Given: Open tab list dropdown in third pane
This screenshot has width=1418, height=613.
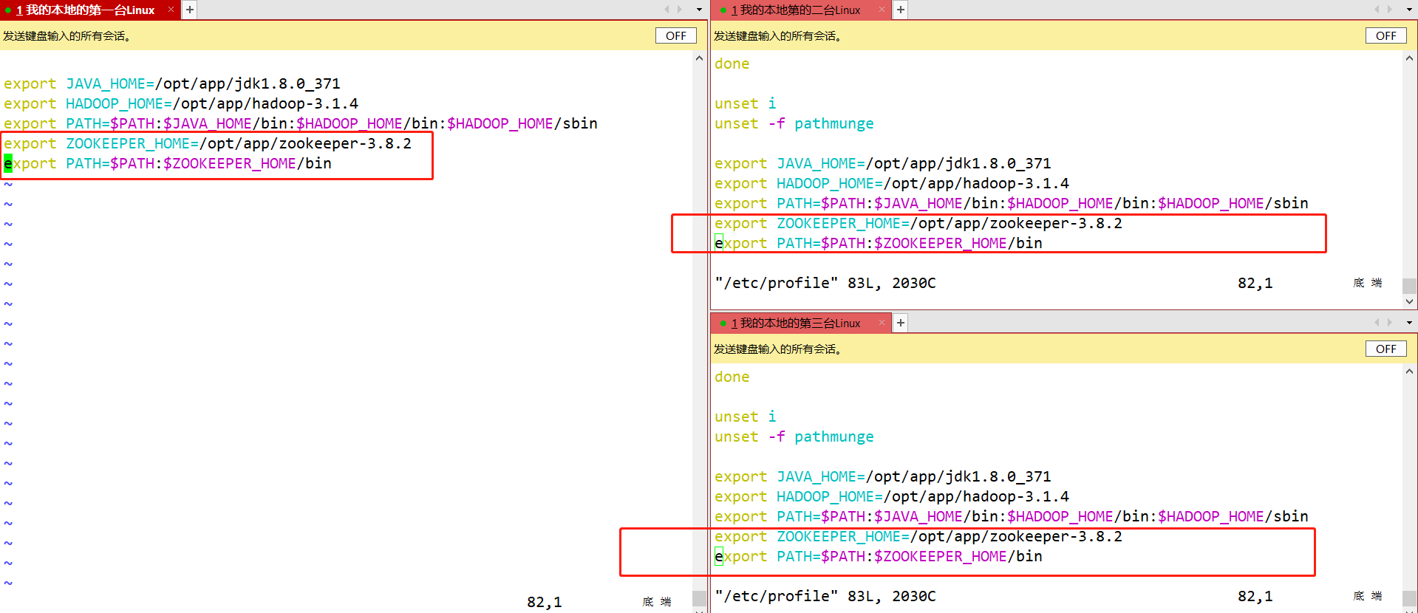Looking at the screenshot, I should tap(1409, 323).
